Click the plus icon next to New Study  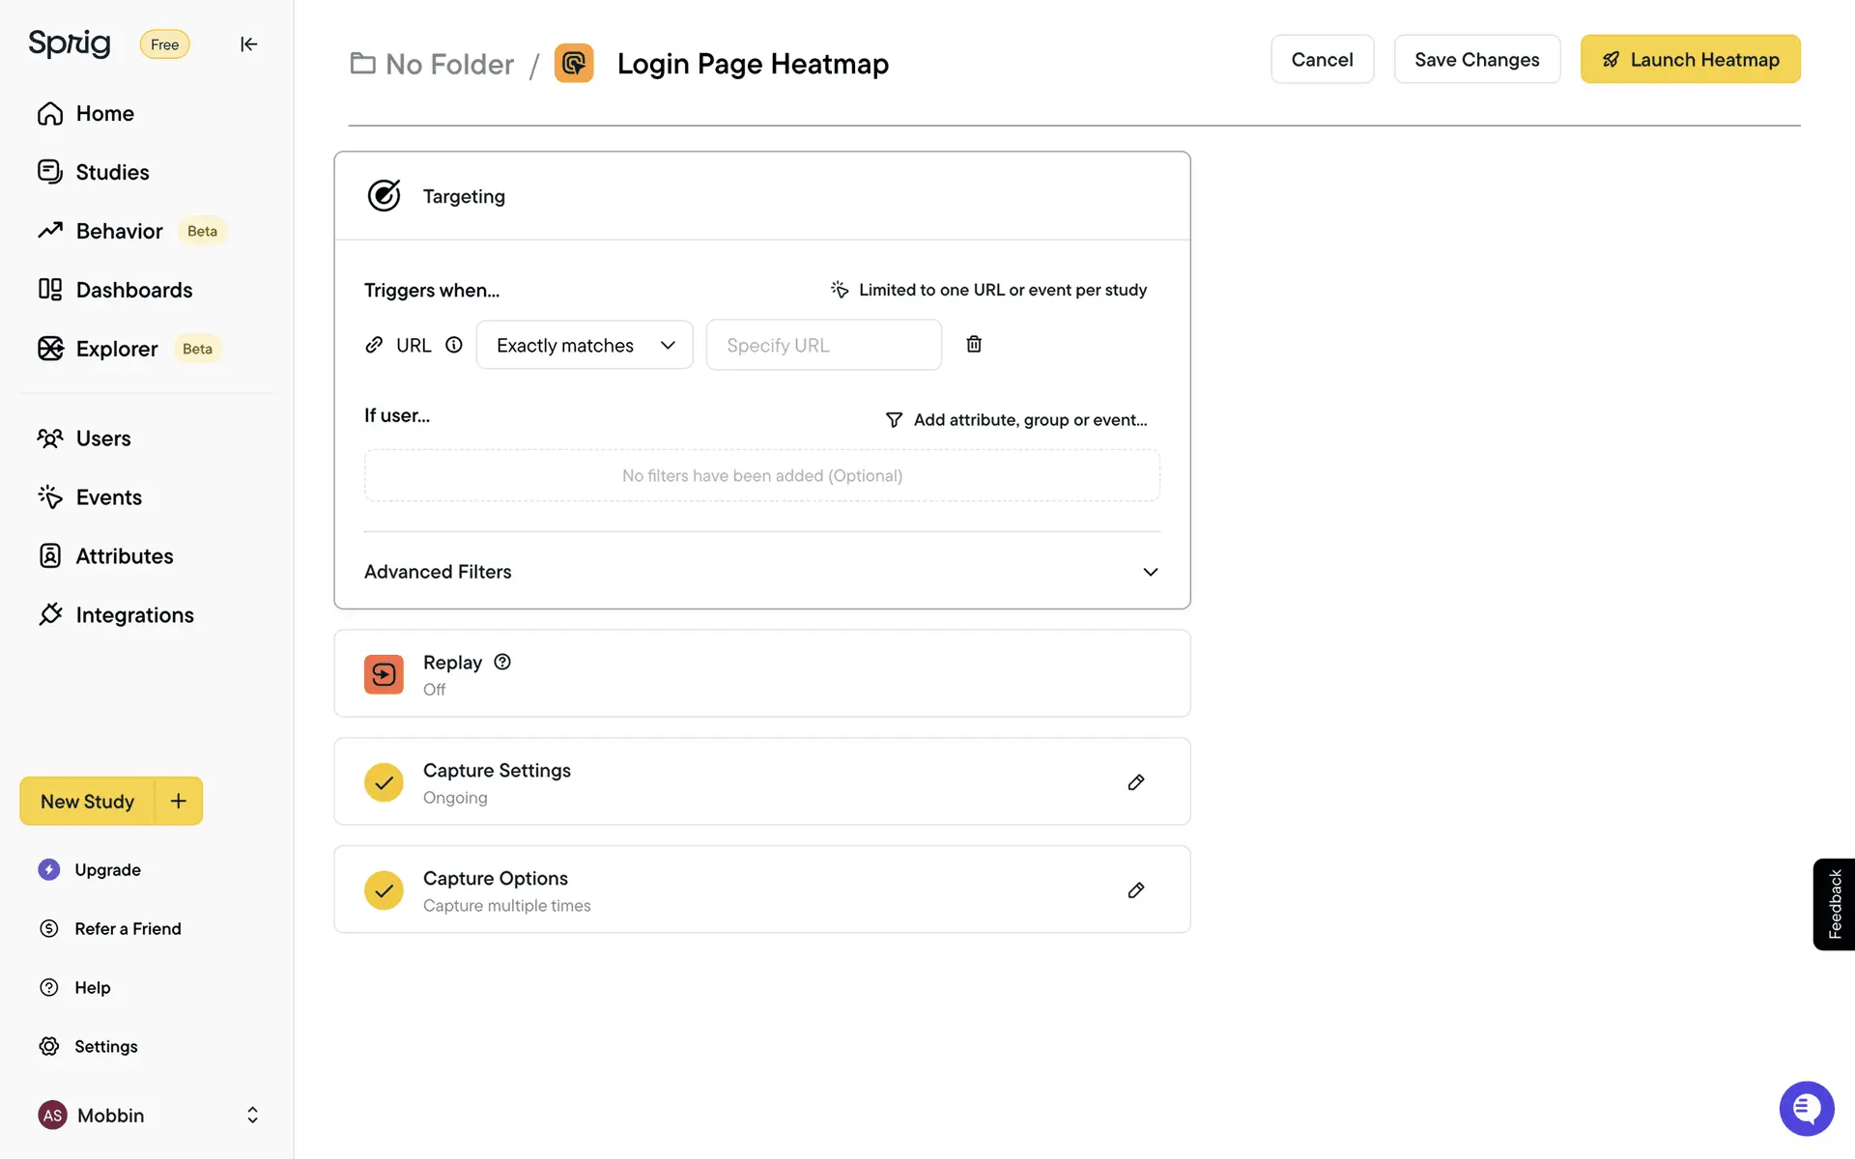(179, 801)
